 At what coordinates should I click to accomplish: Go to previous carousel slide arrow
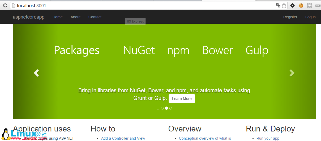[36, 73]
